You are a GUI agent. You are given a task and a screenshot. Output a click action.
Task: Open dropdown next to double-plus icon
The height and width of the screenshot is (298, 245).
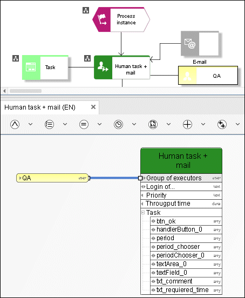pyautogui.click(x=238, y=124)
